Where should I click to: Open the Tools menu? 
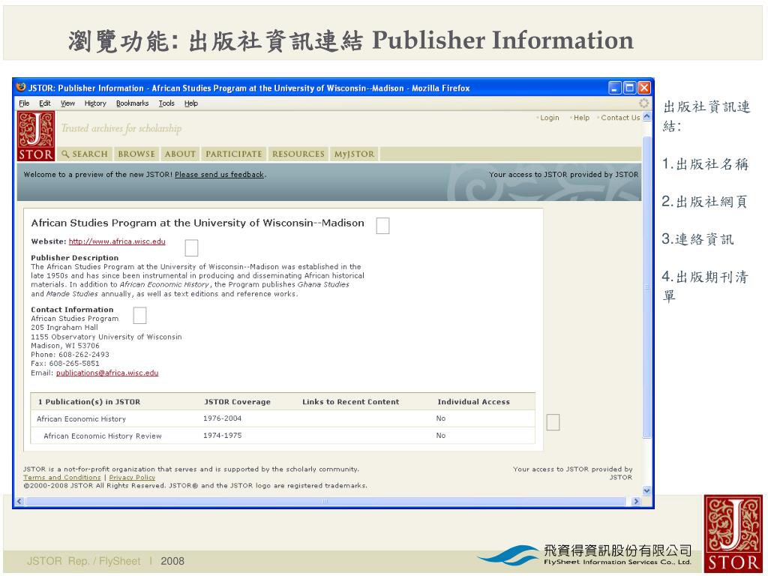pos(166,103)
